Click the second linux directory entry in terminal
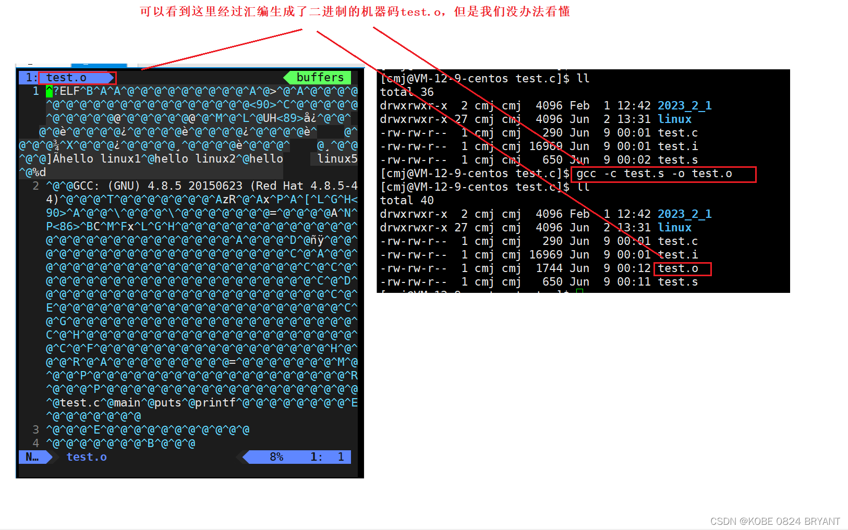848x530 pixels. (x=674, y=228)
